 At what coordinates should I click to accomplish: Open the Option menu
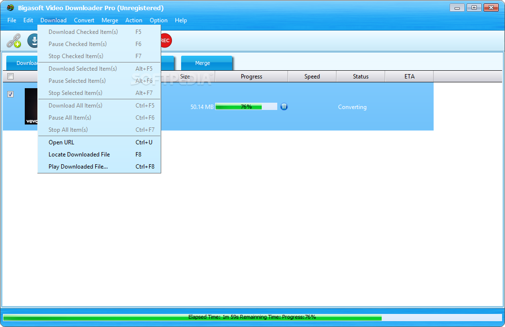[x=158, y=20]
